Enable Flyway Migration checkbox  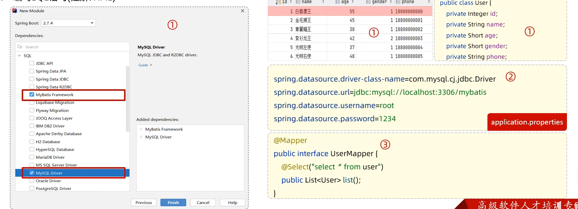[32, 110]
